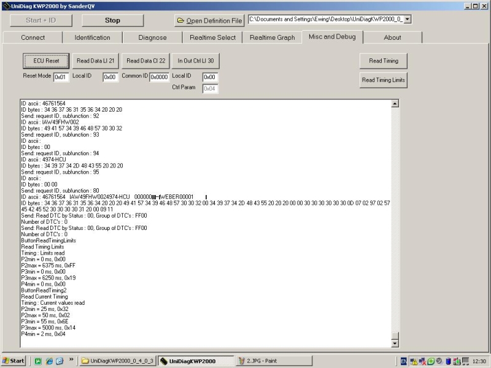Launch Internet Explorer from quick launch
Image resolution: width=491 pixels, height=368 pixels.
(x=48, y=361)
